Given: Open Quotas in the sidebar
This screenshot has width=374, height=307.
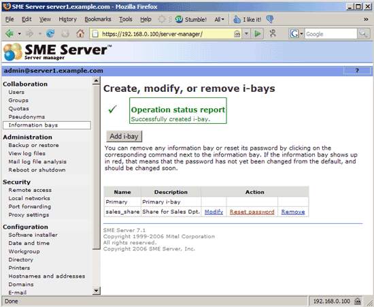Looking at the screenshot, I should (x=19, y=109).
